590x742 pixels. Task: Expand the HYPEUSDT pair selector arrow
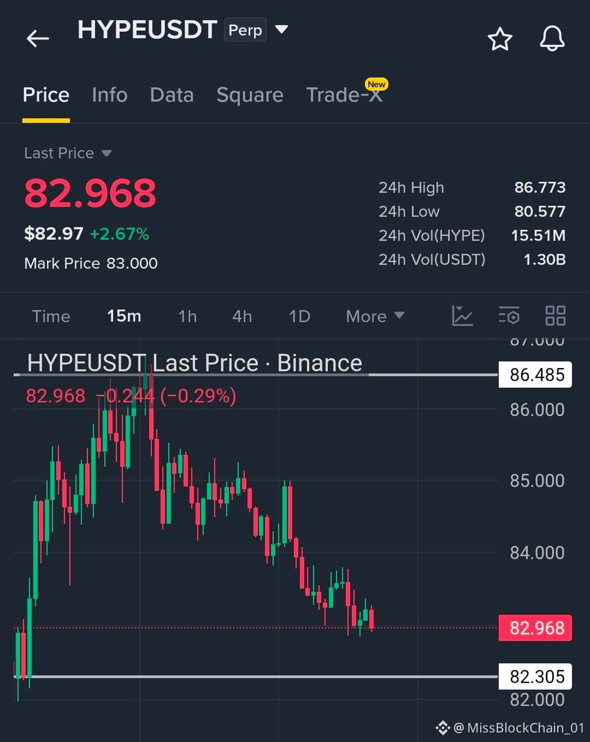click(281, 29)
